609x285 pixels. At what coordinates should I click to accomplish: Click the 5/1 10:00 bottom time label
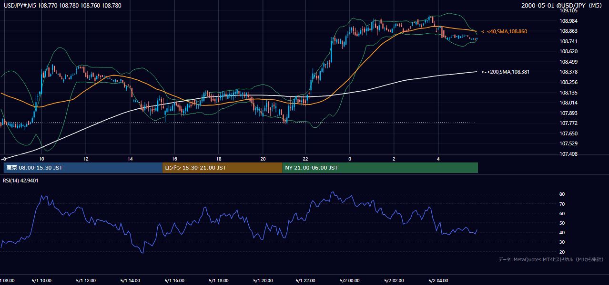click(x=41, y=280)
